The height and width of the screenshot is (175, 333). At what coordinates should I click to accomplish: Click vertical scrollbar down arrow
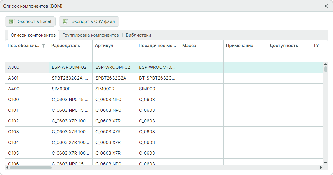pos(325,163)
